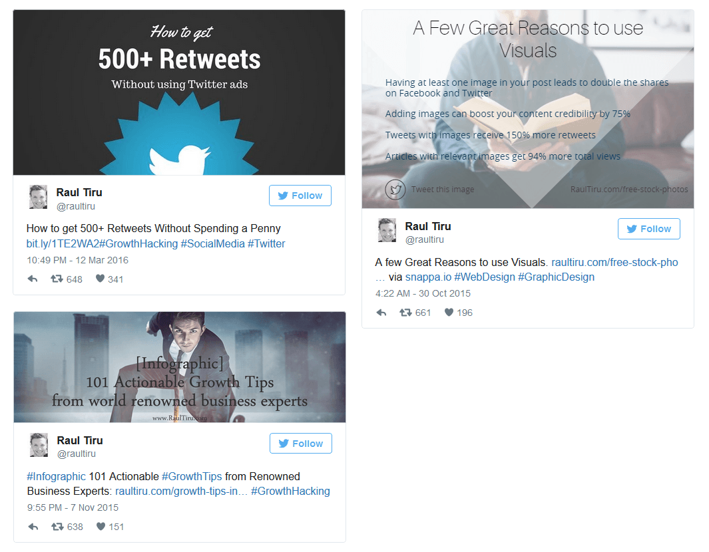This screenshot has width=709, height=552.
Task: Open the #GraphicDesign hashtag
Action: pos(556,277)
